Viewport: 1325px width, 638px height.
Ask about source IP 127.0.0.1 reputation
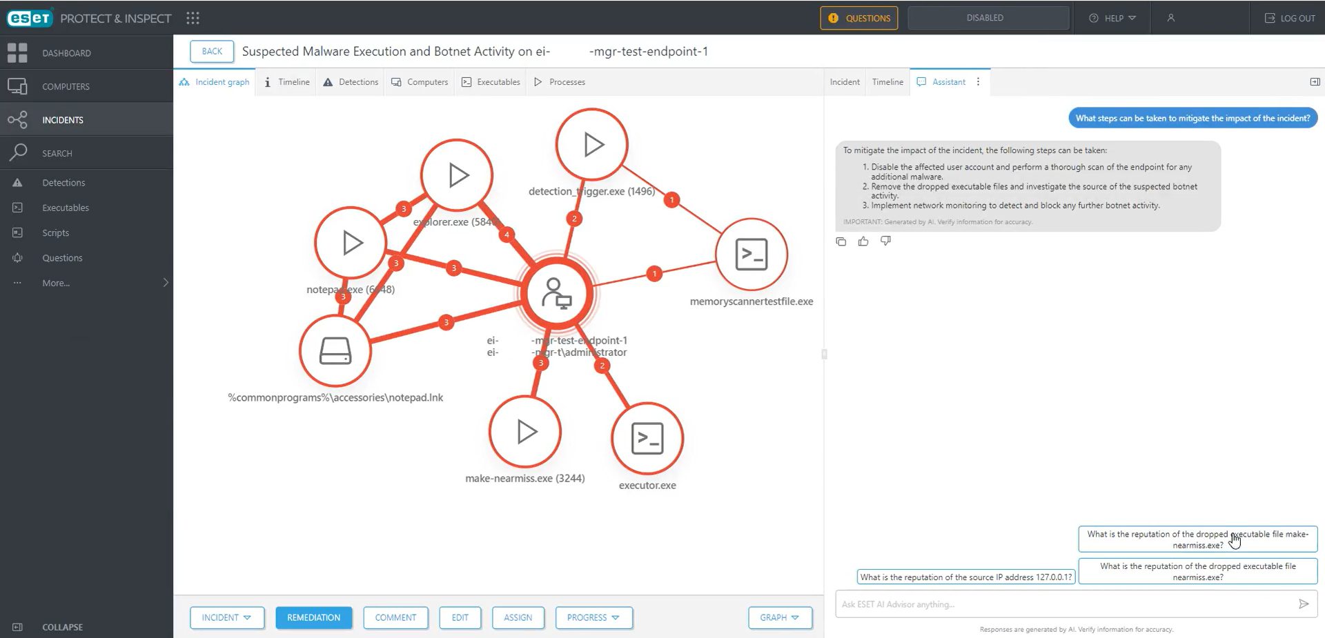click(x=966, y=577)
